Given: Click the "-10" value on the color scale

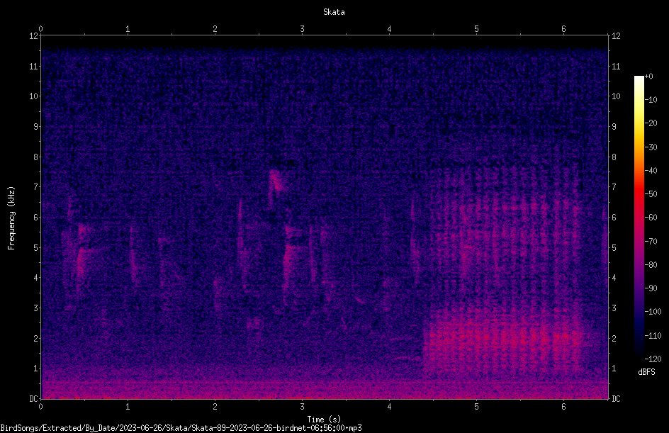Looking at the screenshot, I should point(651,100).
